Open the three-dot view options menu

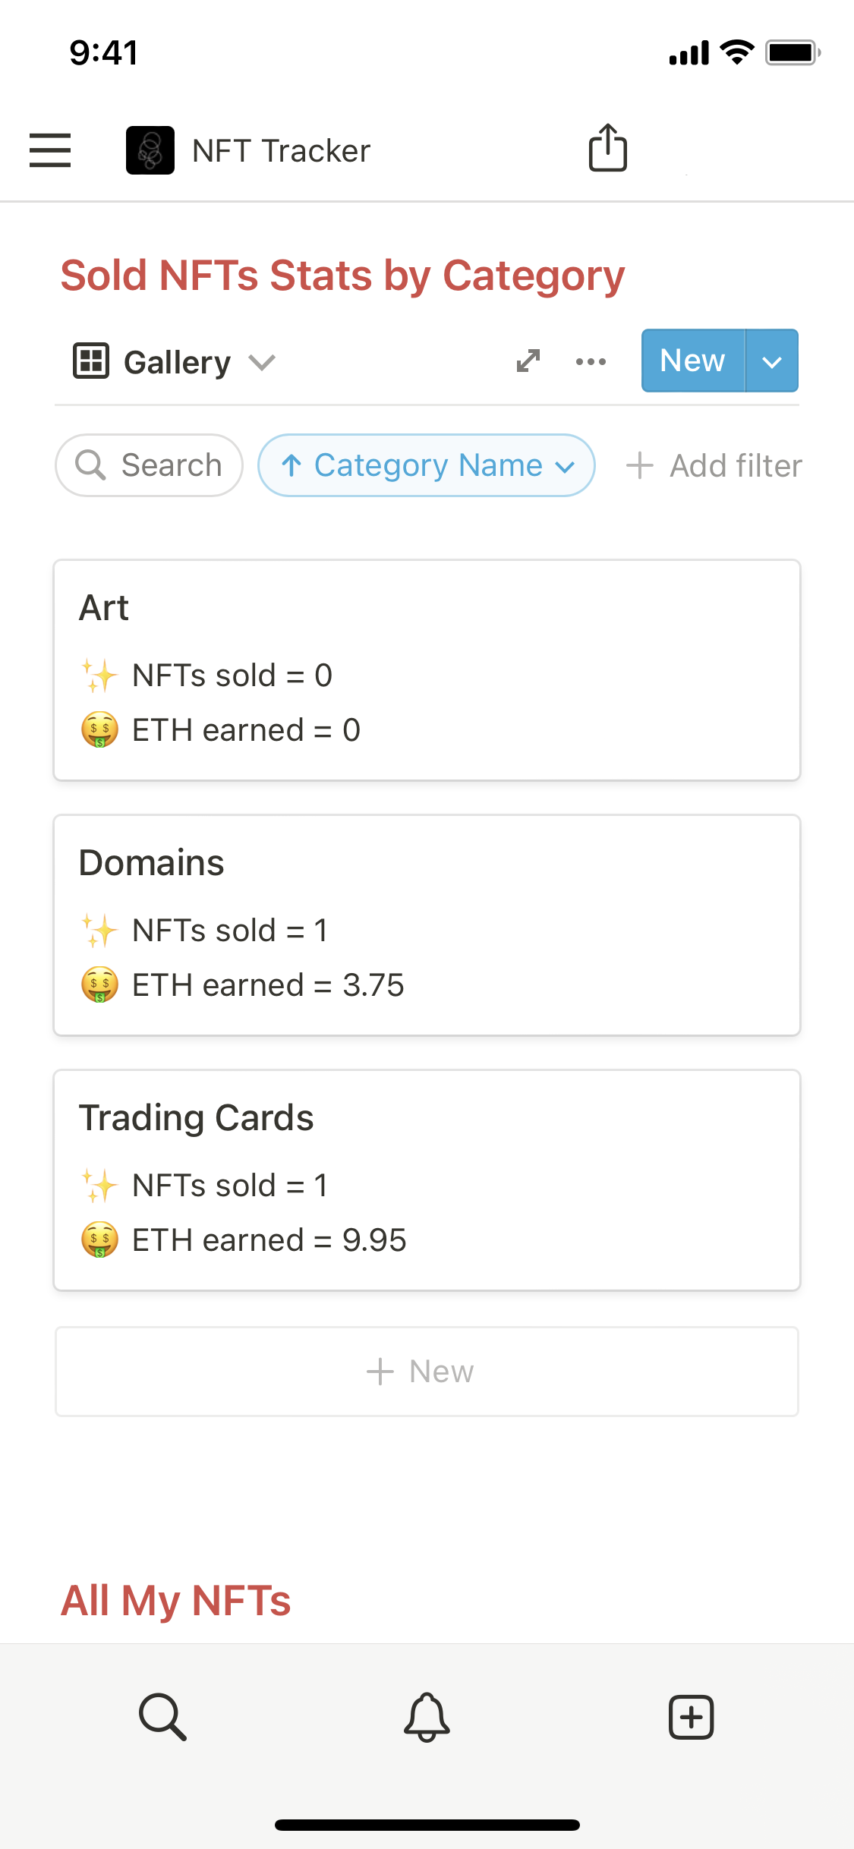coord(591,361)
